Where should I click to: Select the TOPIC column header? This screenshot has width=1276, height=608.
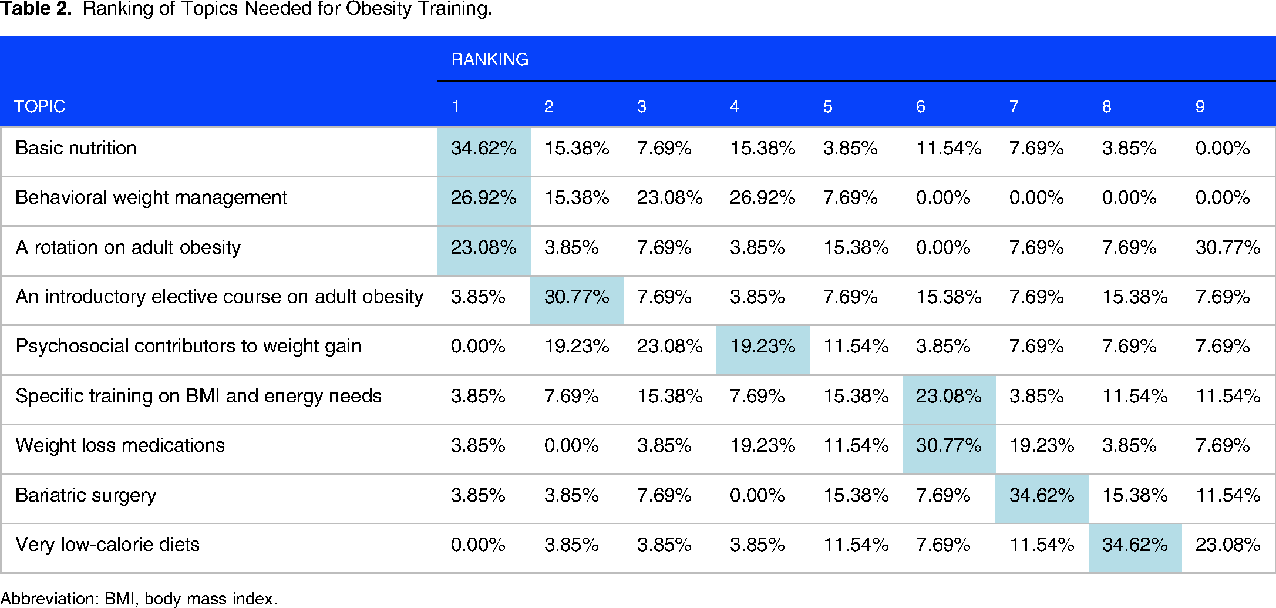point(39,106)
